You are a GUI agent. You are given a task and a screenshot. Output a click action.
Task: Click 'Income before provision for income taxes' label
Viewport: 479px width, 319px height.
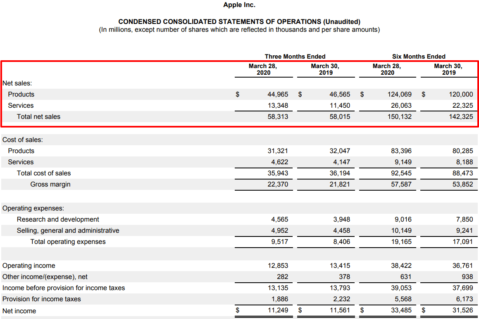pyautogui.click(x=64, y=288)
